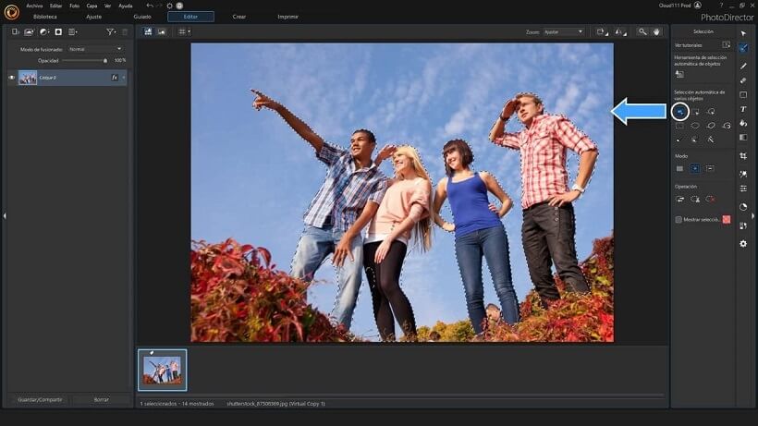Open the Foto menu
The height and width of the screenshot is (426, 758).
74,6
